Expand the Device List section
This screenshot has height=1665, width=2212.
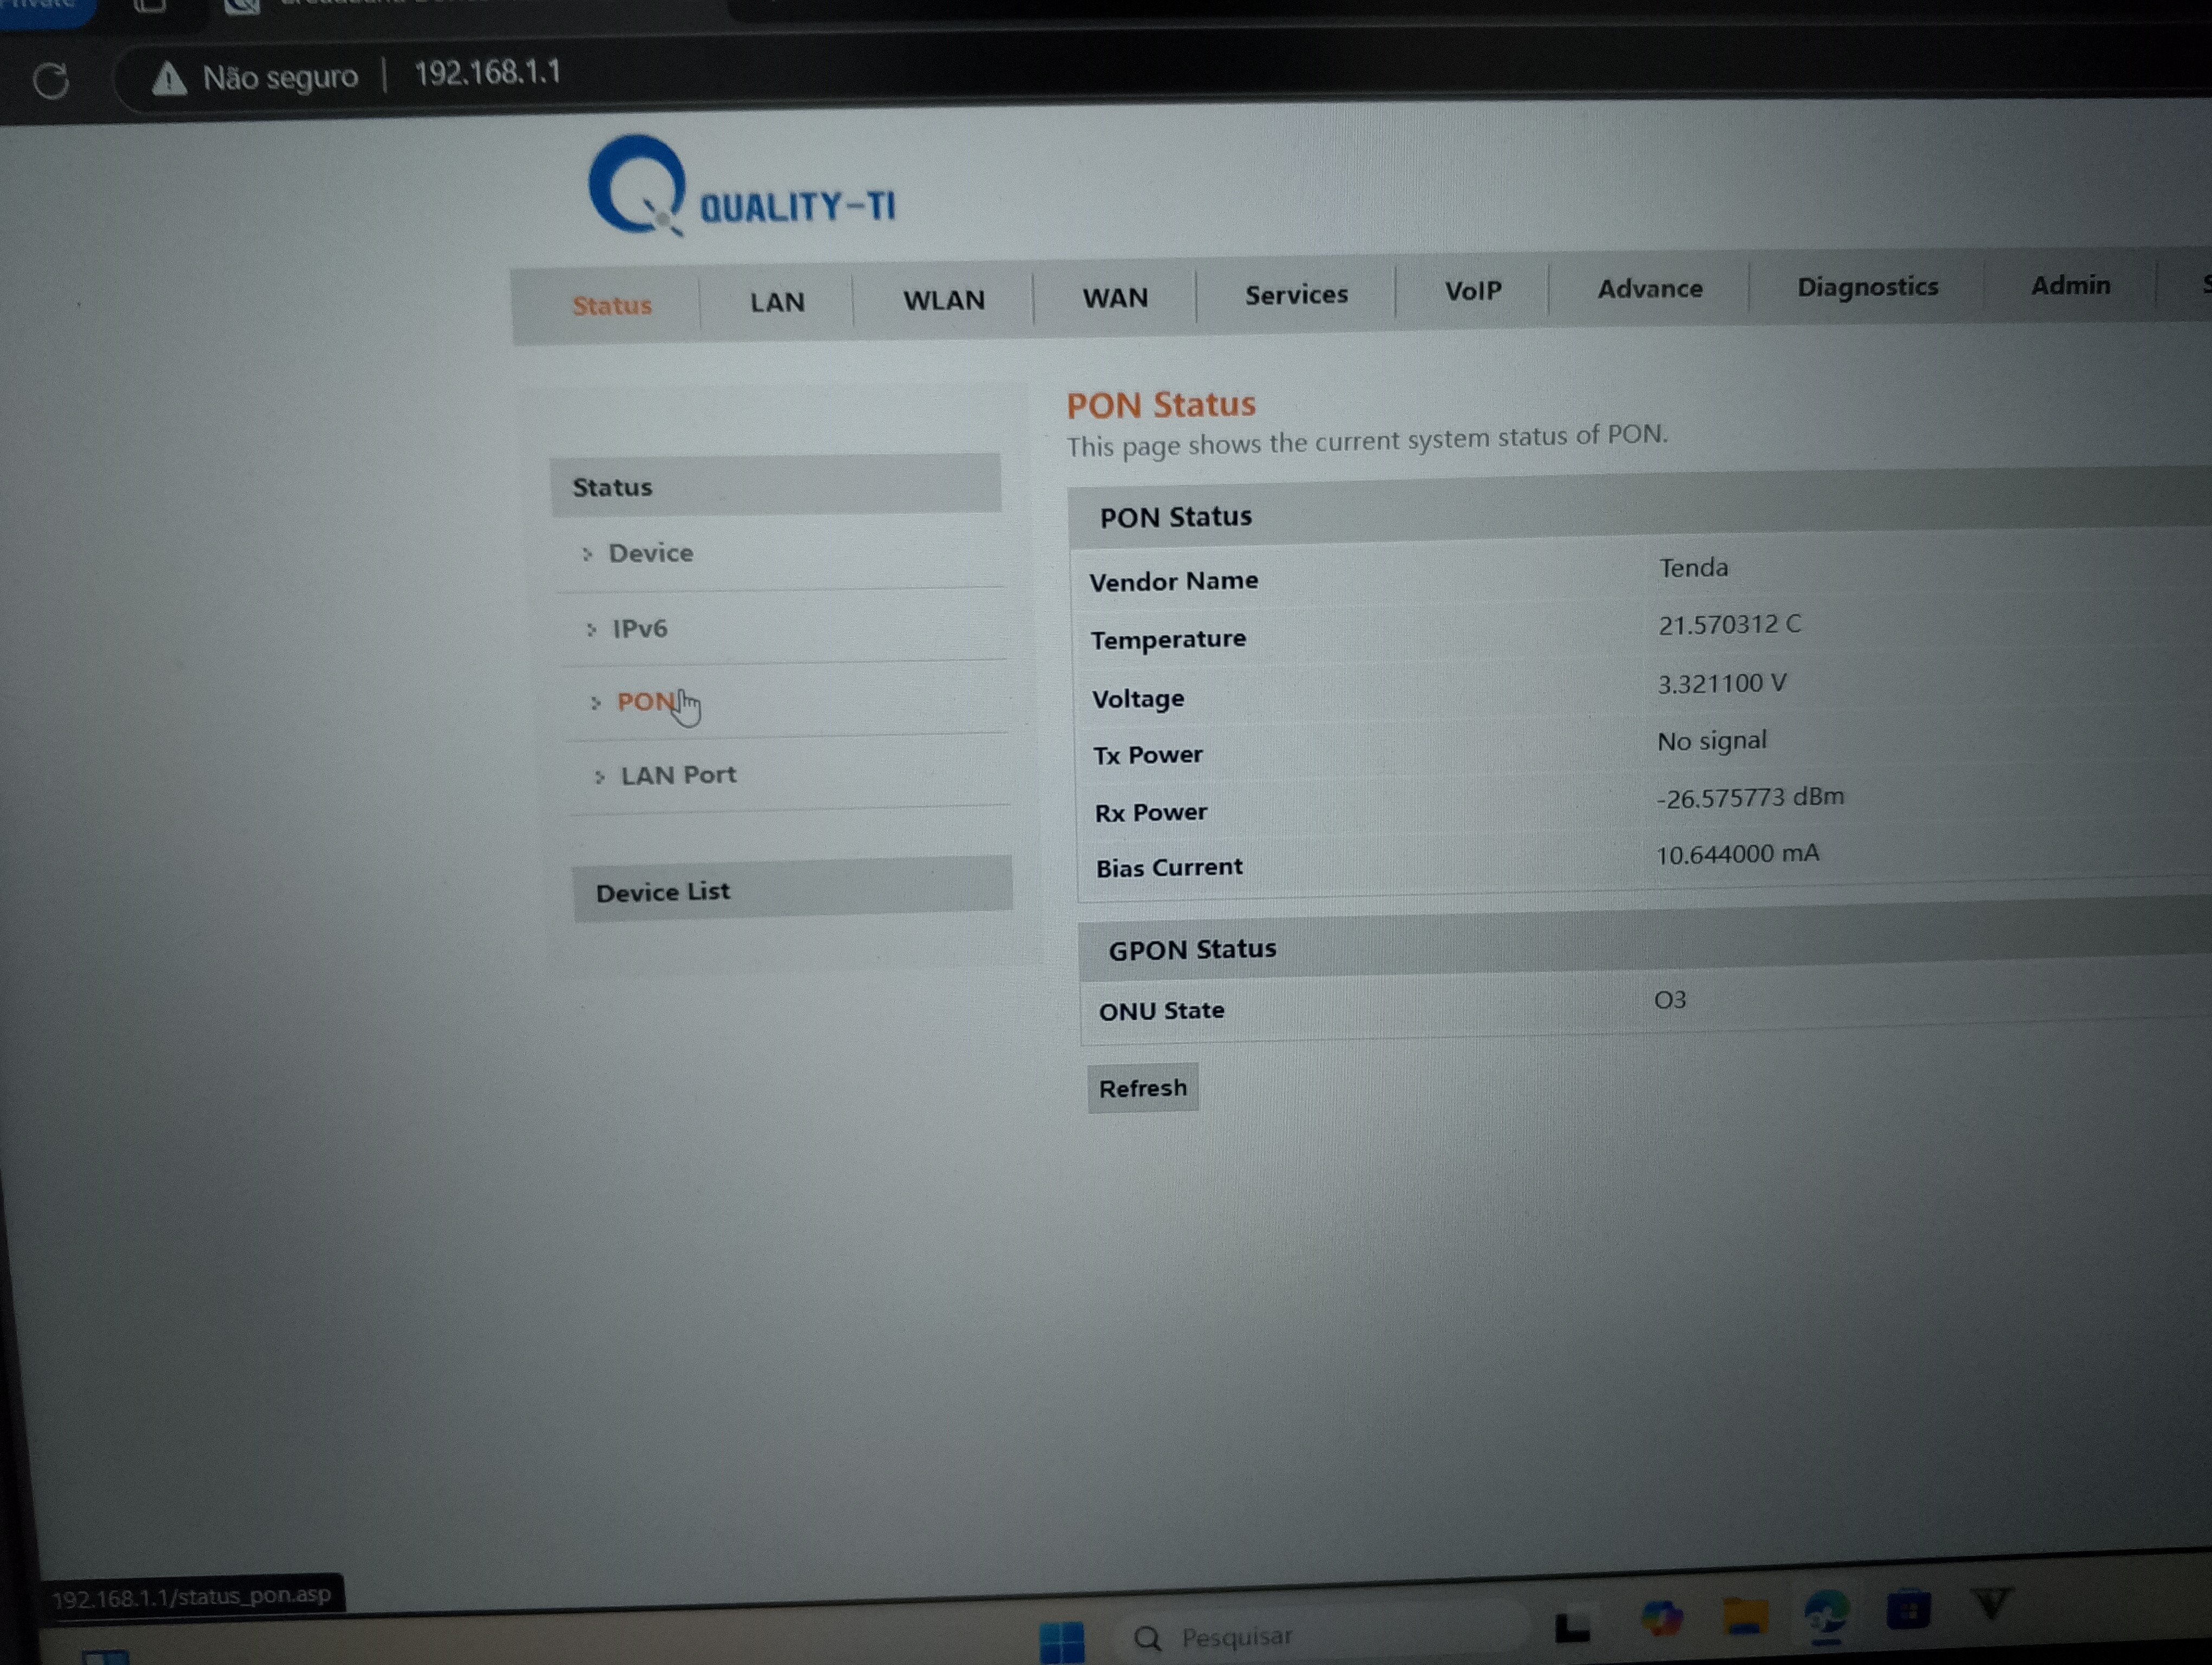click(x=663, y=892)
